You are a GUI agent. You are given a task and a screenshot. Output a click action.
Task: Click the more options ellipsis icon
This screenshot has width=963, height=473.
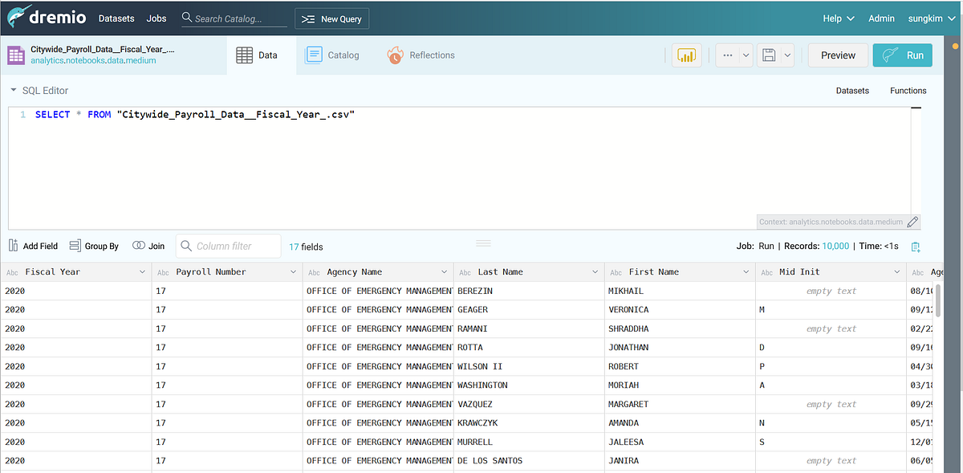(x=726, y=55)
